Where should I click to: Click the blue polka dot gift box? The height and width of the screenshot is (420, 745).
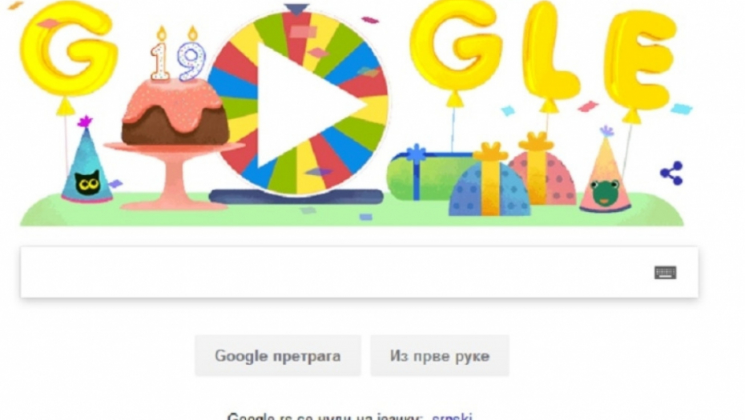pos(489,182)
